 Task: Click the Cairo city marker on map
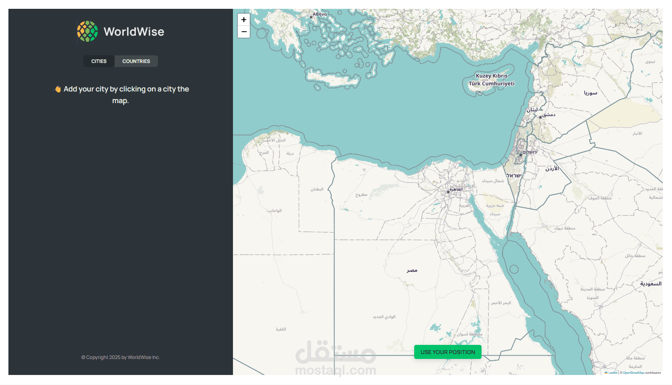448,192
